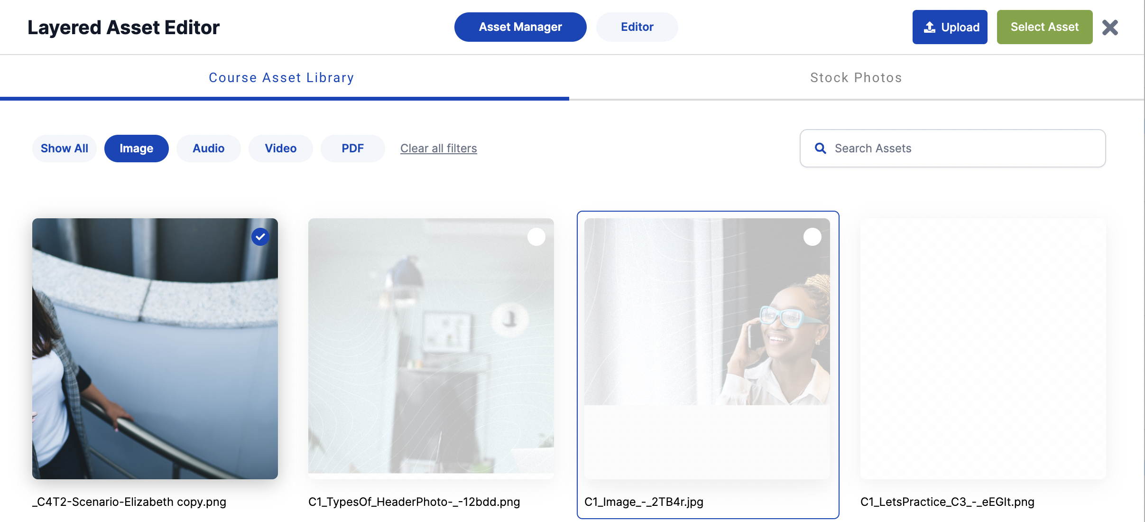Filter assets by Video

(280, 149)
